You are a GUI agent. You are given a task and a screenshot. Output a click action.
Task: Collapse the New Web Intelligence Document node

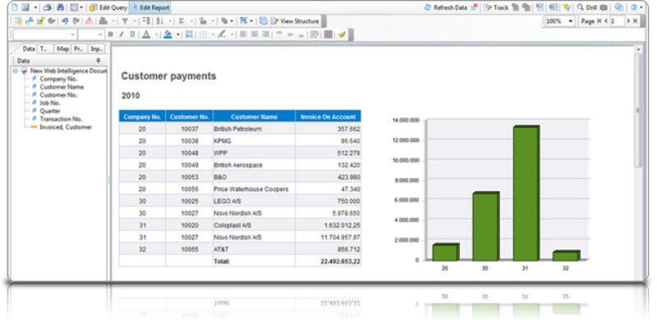(16, 71)
